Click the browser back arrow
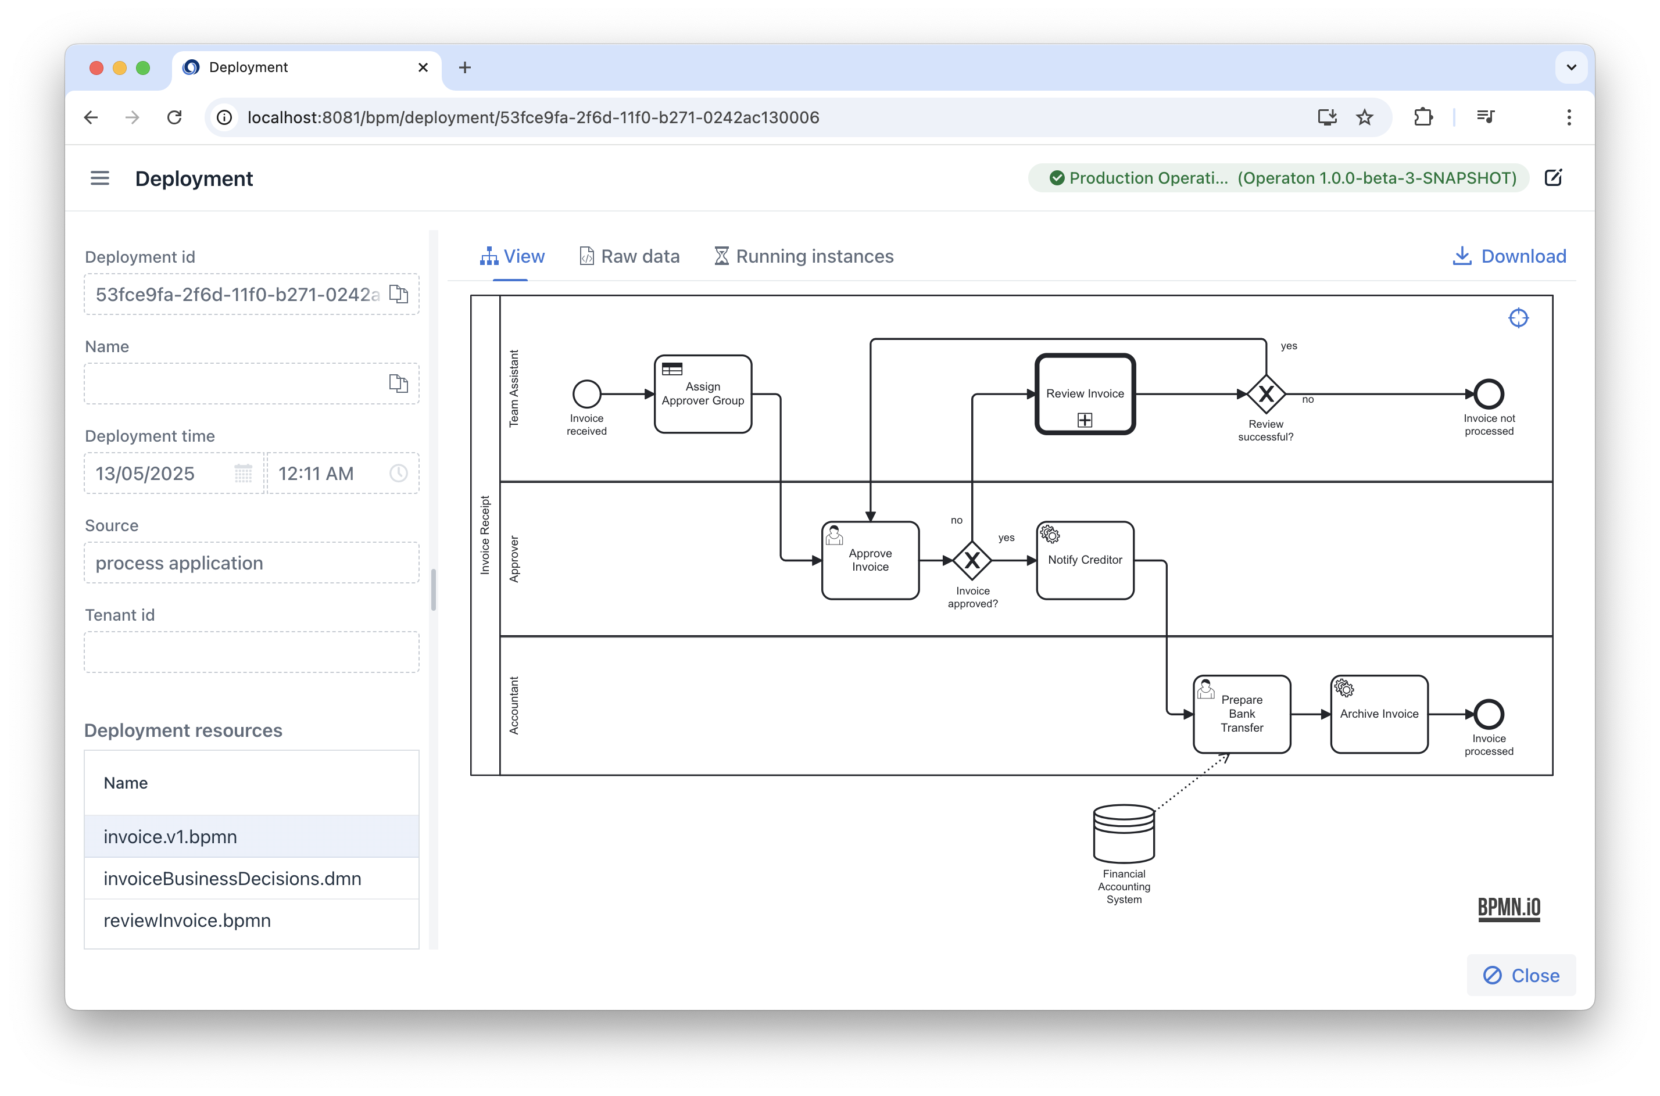This screenshot has height=1096, width=1660. coord(91,117)
